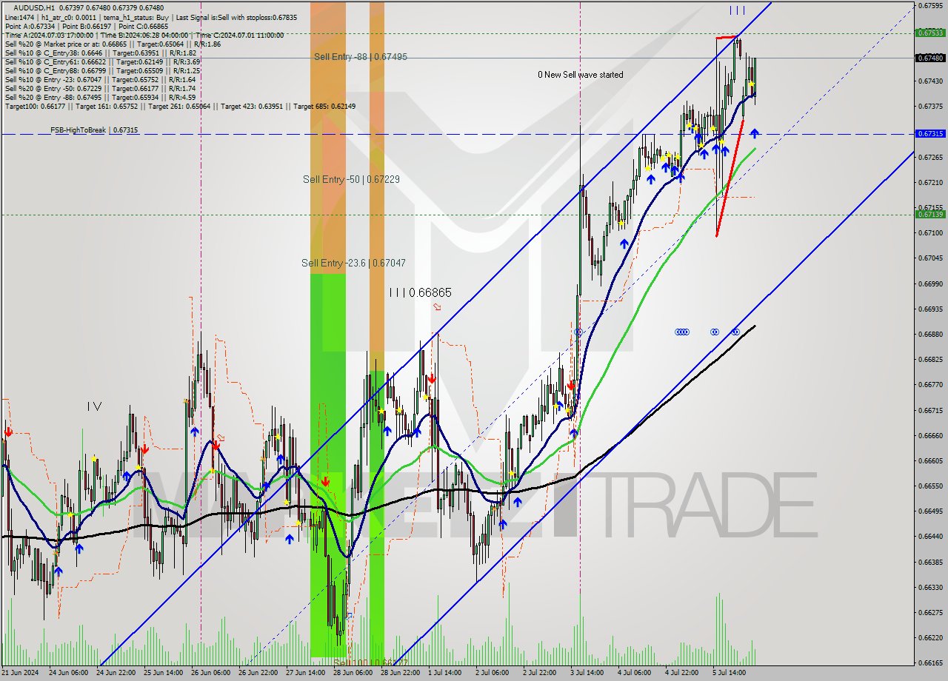Click the '27 Jun 14:00' time axis label
948x681 pixels.
tap(306, 673)
